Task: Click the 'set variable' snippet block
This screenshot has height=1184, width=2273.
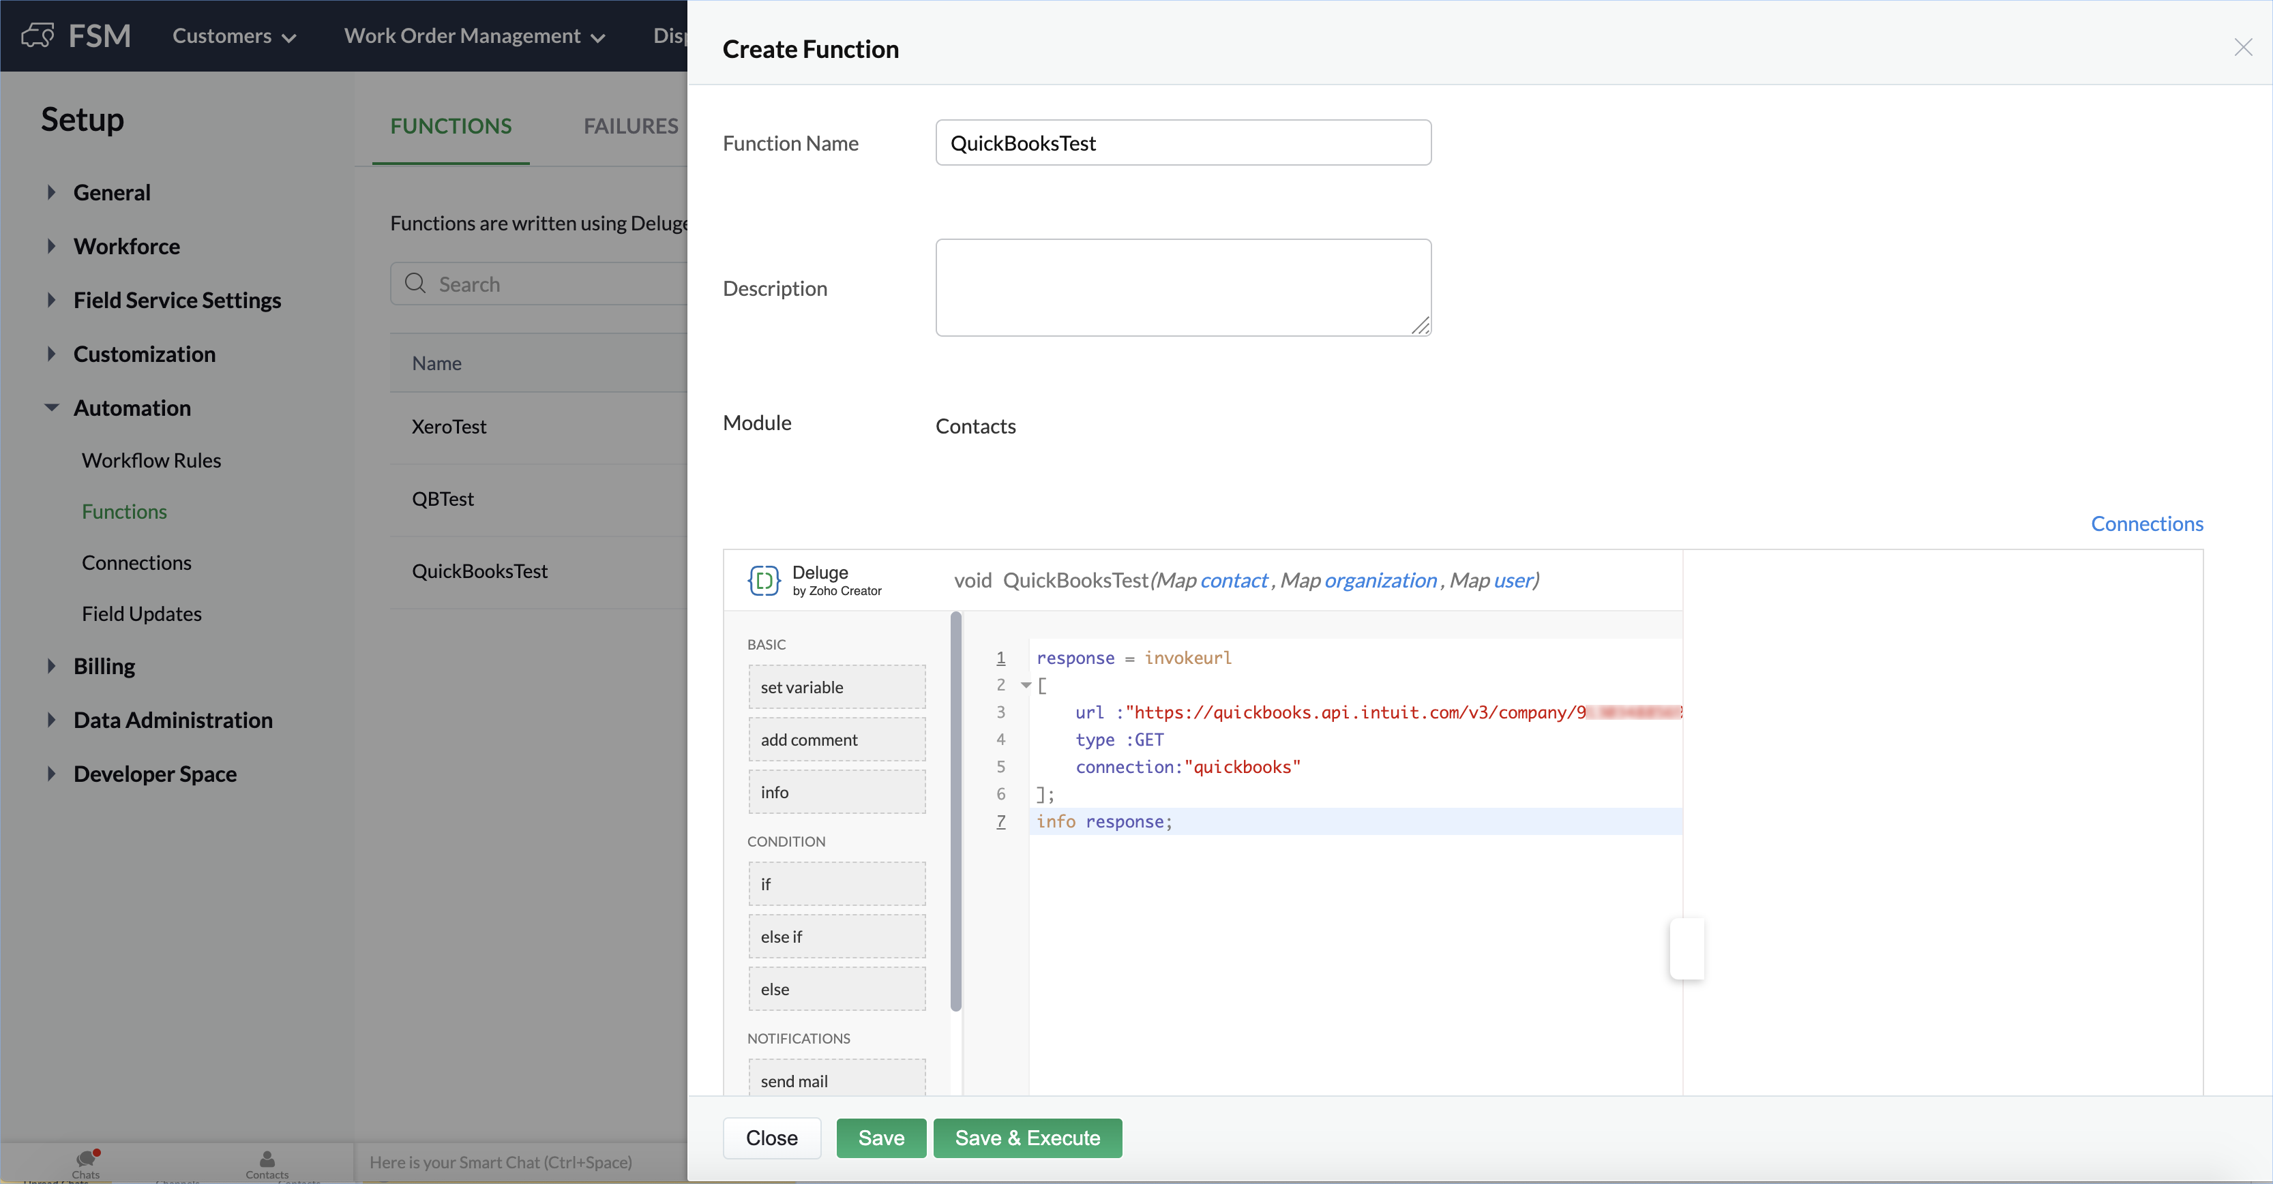Action: (837, 687)
